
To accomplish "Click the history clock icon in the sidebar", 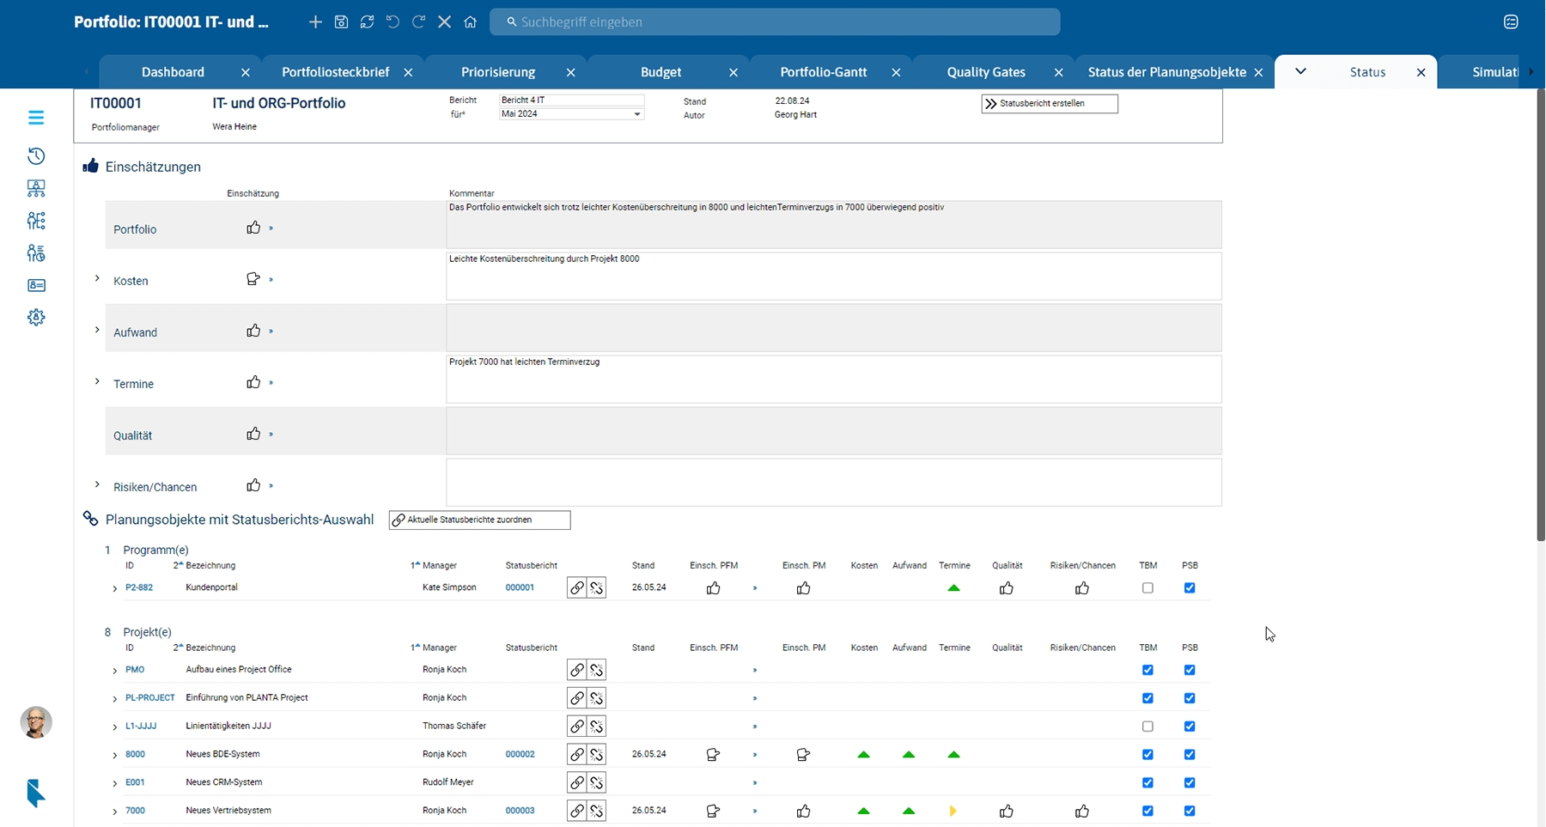I will point(36,156).
